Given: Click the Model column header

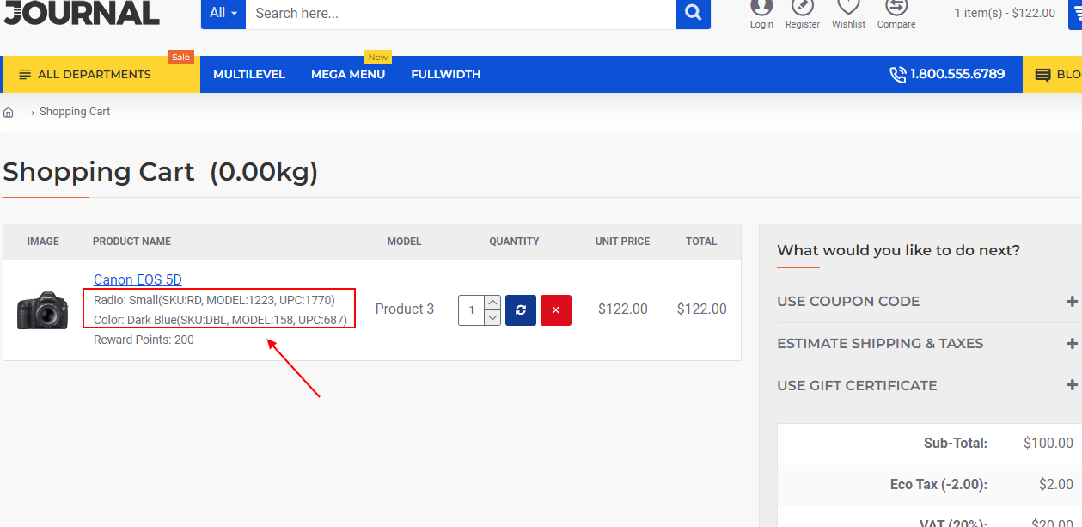Looking at the screenshot, I should 404,242.
